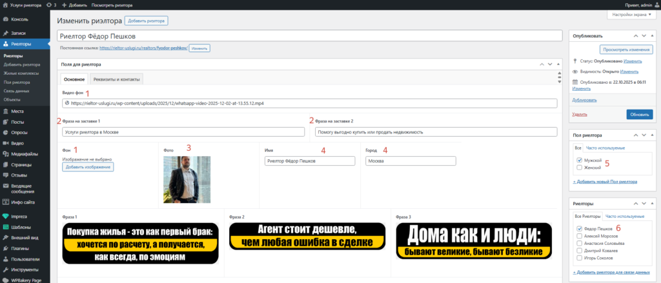The width and height of the screenshot is (661, 283).
Task: Switch to Реквизиты и контакты tab
Action: click(117, 79)
